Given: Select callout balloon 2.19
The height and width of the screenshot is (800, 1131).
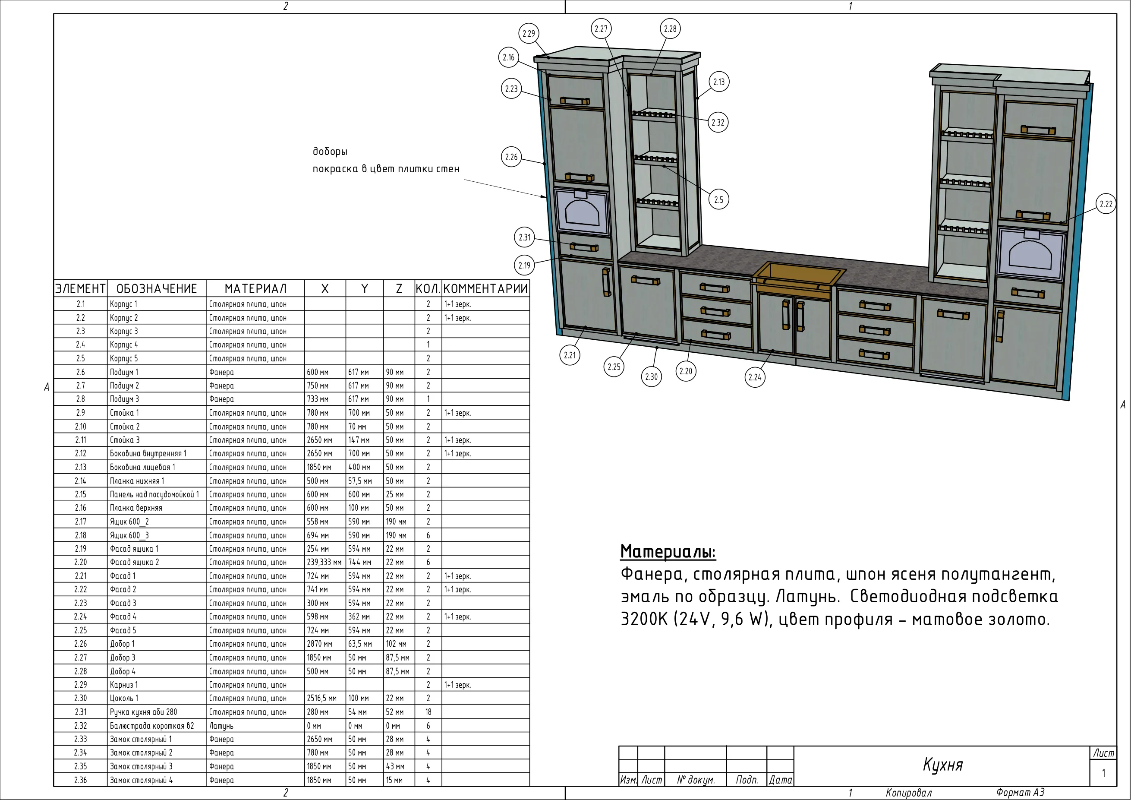Looking at the screenshot, I should coord(525,265).
